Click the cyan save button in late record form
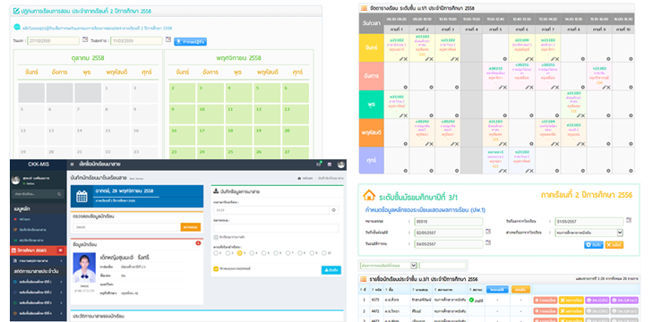Viewport: 653px width, 322px height. (x=331, y=270)
